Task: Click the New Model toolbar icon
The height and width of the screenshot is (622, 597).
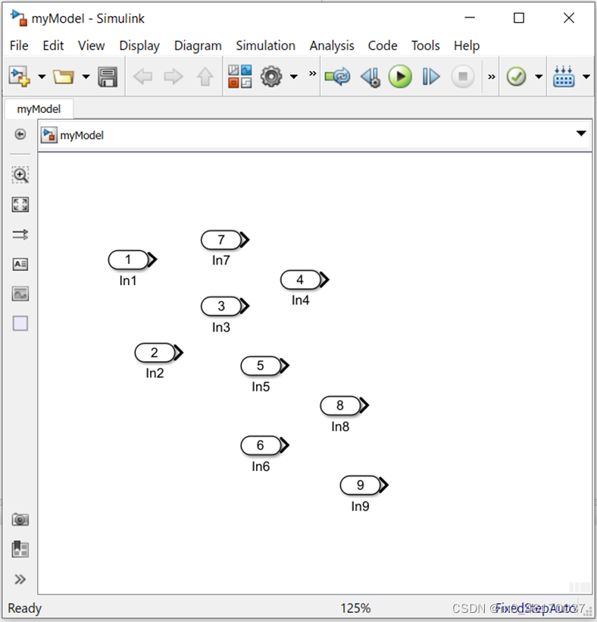Action: [20, 76]
